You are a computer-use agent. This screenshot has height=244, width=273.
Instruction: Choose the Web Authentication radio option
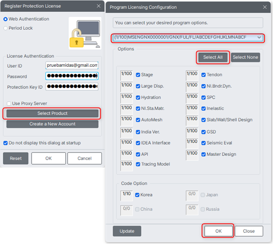(6, 19)
